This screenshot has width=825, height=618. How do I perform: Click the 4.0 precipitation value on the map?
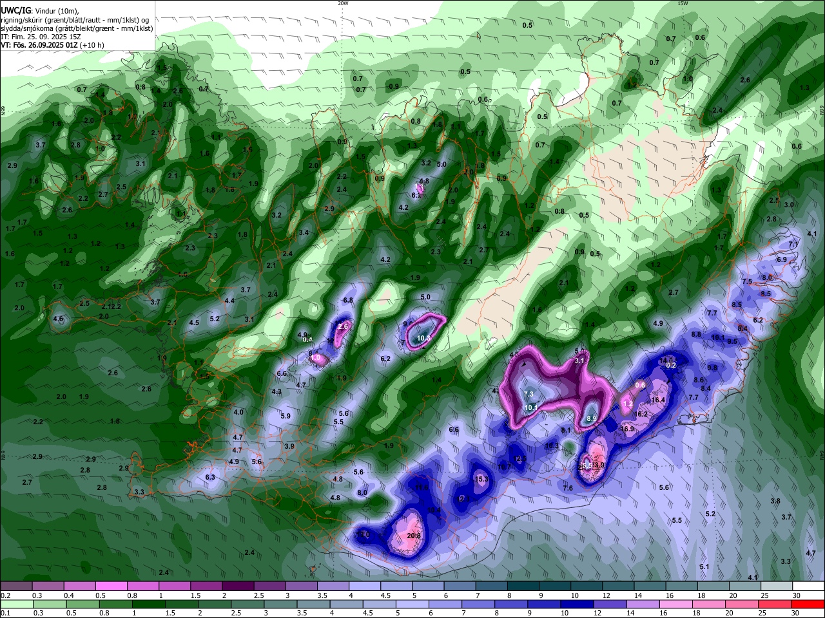coord(238,412)
